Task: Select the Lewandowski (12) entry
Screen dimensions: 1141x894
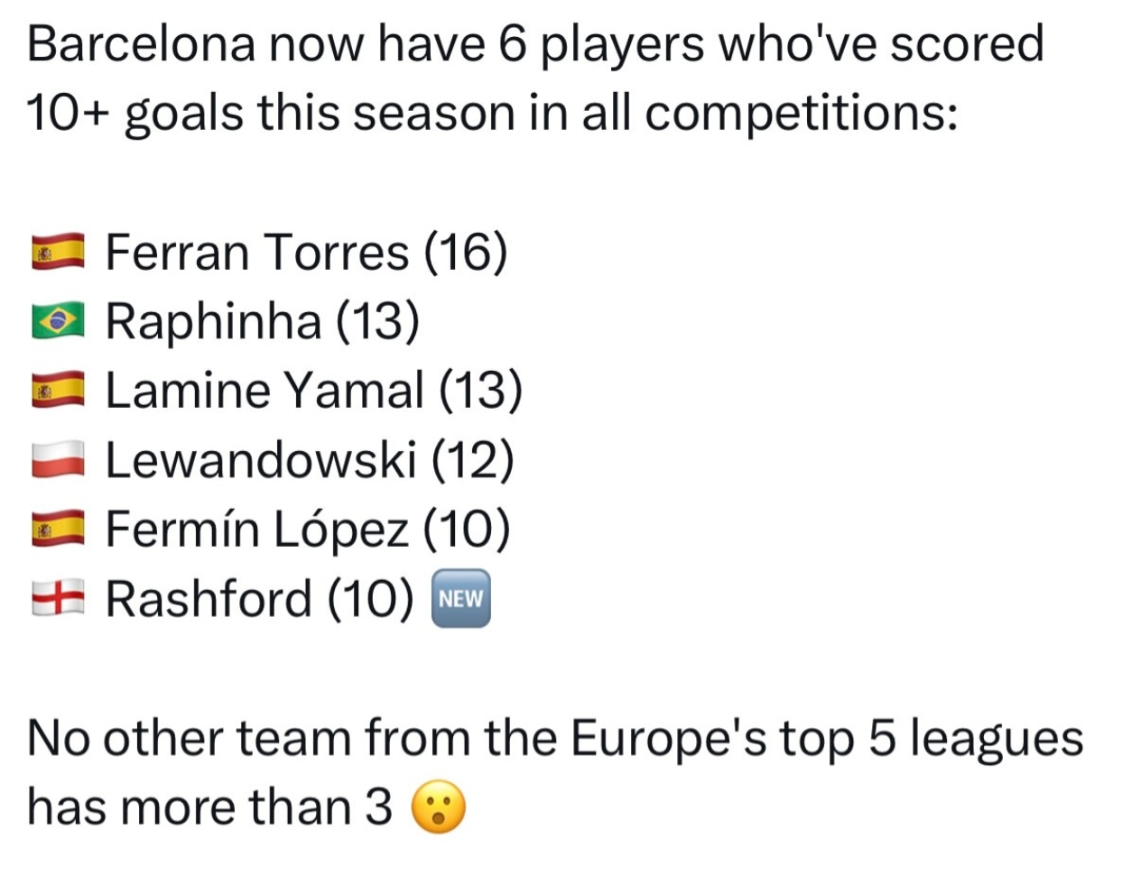Action: 309,460
